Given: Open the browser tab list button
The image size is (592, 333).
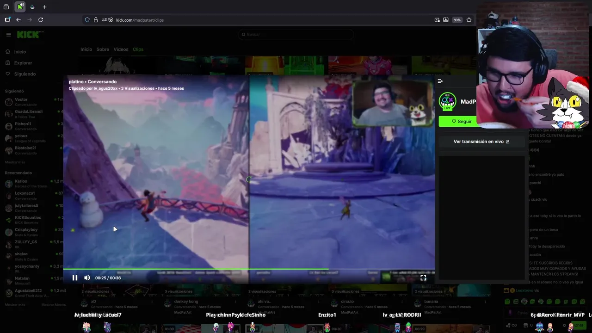Looking at the screenshot, I should pyautogui.click(x=6, y=7).
